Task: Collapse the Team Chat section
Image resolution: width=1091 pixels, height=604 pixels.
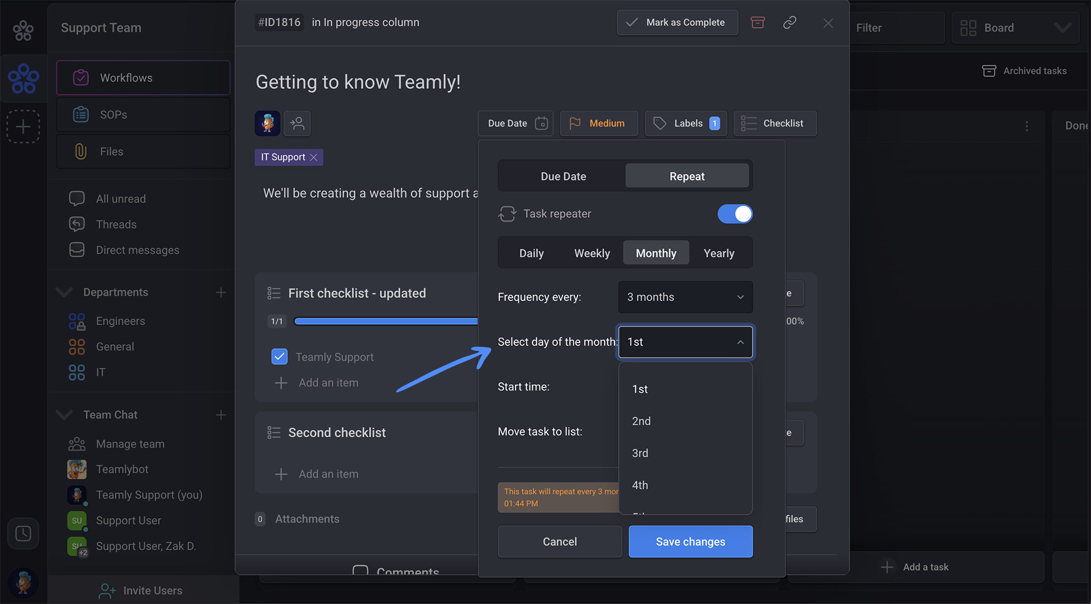Action: coord(64,415)
